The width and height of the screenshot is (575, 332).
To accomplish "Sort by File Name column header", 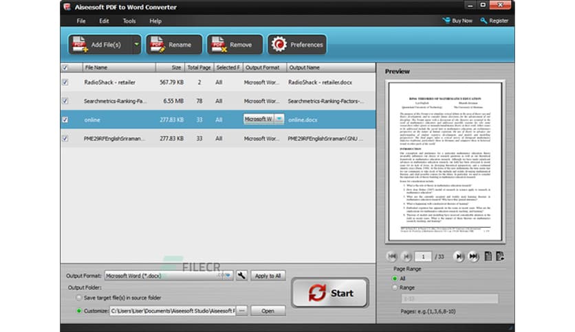I will (119, 68).
